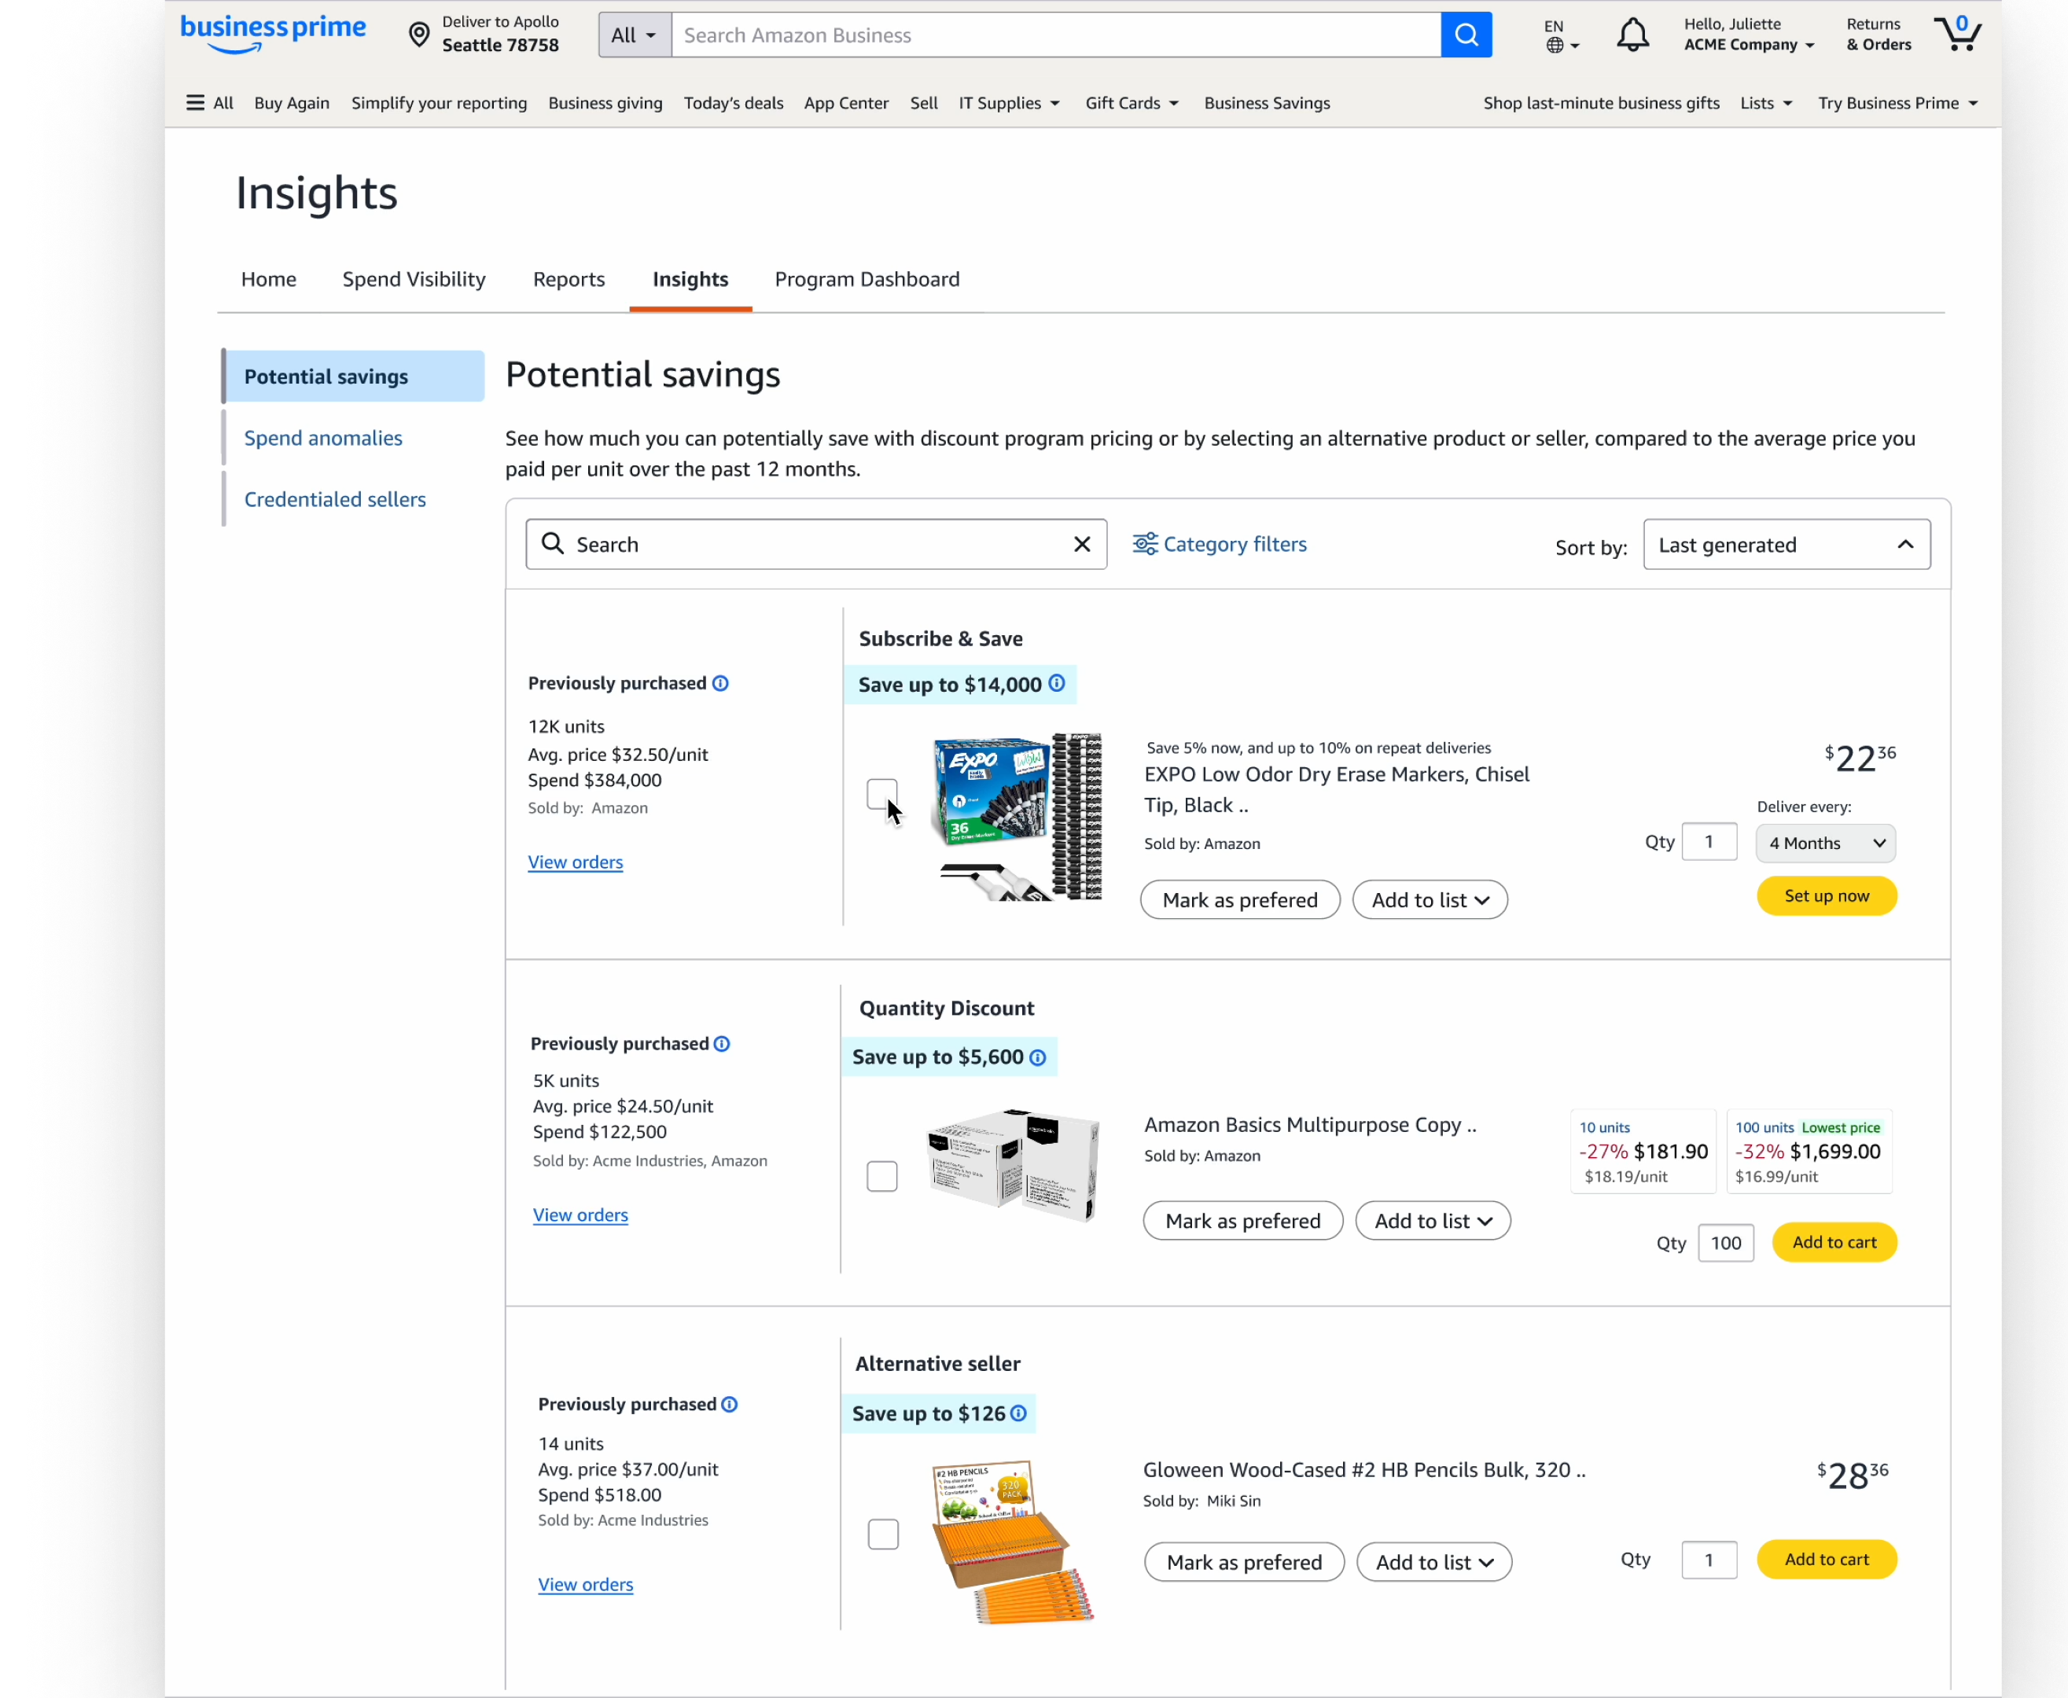Switch to the Reports tab
This screenshot has height=1698, width=2068.
569,280
